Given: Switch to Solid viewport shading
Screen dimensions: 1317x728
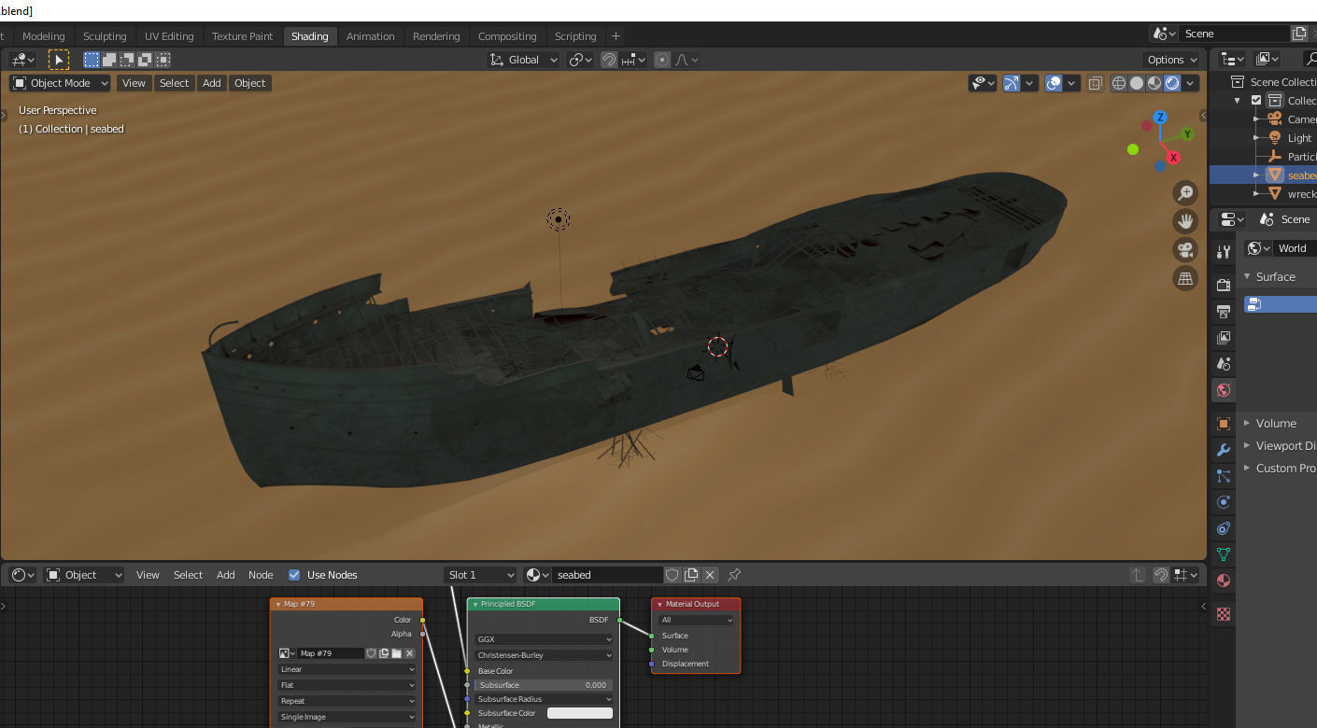Looking at the screenshot, I should 1137,83.
